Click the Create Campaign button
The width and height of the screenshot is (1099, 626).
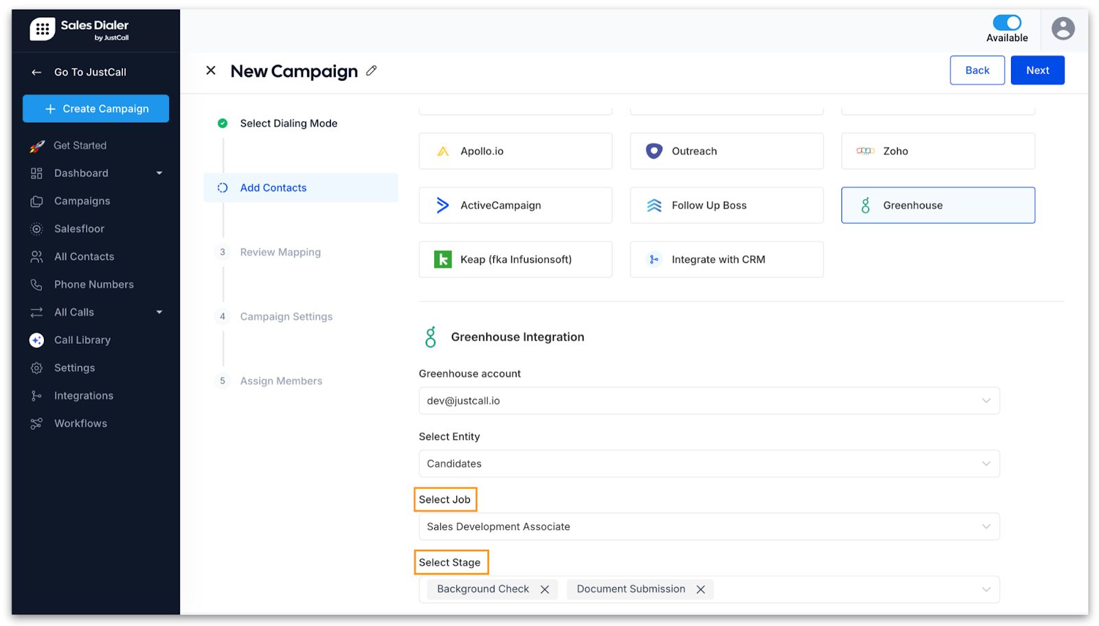(95, 108)
